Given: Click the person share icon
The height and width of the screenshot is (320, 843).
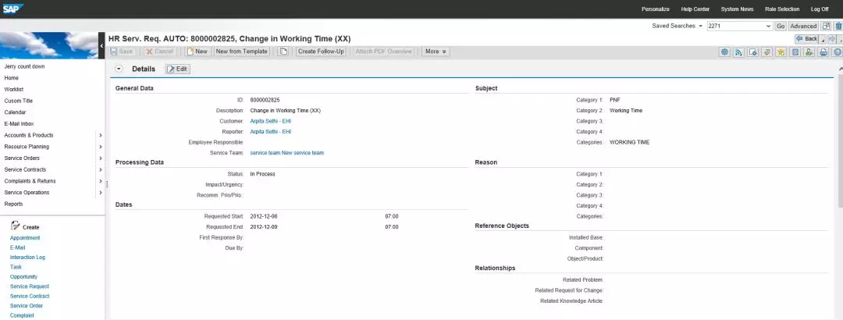Looking at the screenshot, I should pos(809,52).
